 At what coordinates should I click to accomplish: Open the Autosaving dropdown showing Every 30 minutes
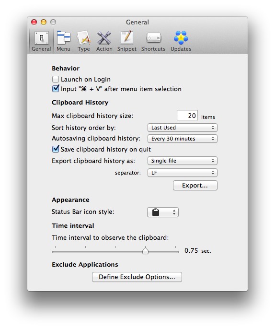(x=183, y=139)
